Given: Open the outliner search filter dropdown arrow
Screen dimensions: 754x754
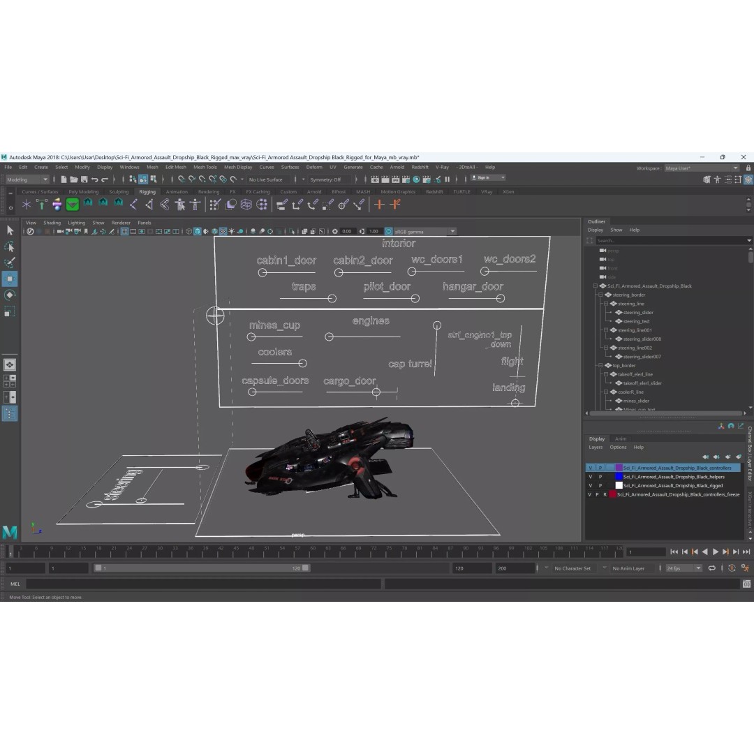Looking at the screenshot, I should [748, 240].
